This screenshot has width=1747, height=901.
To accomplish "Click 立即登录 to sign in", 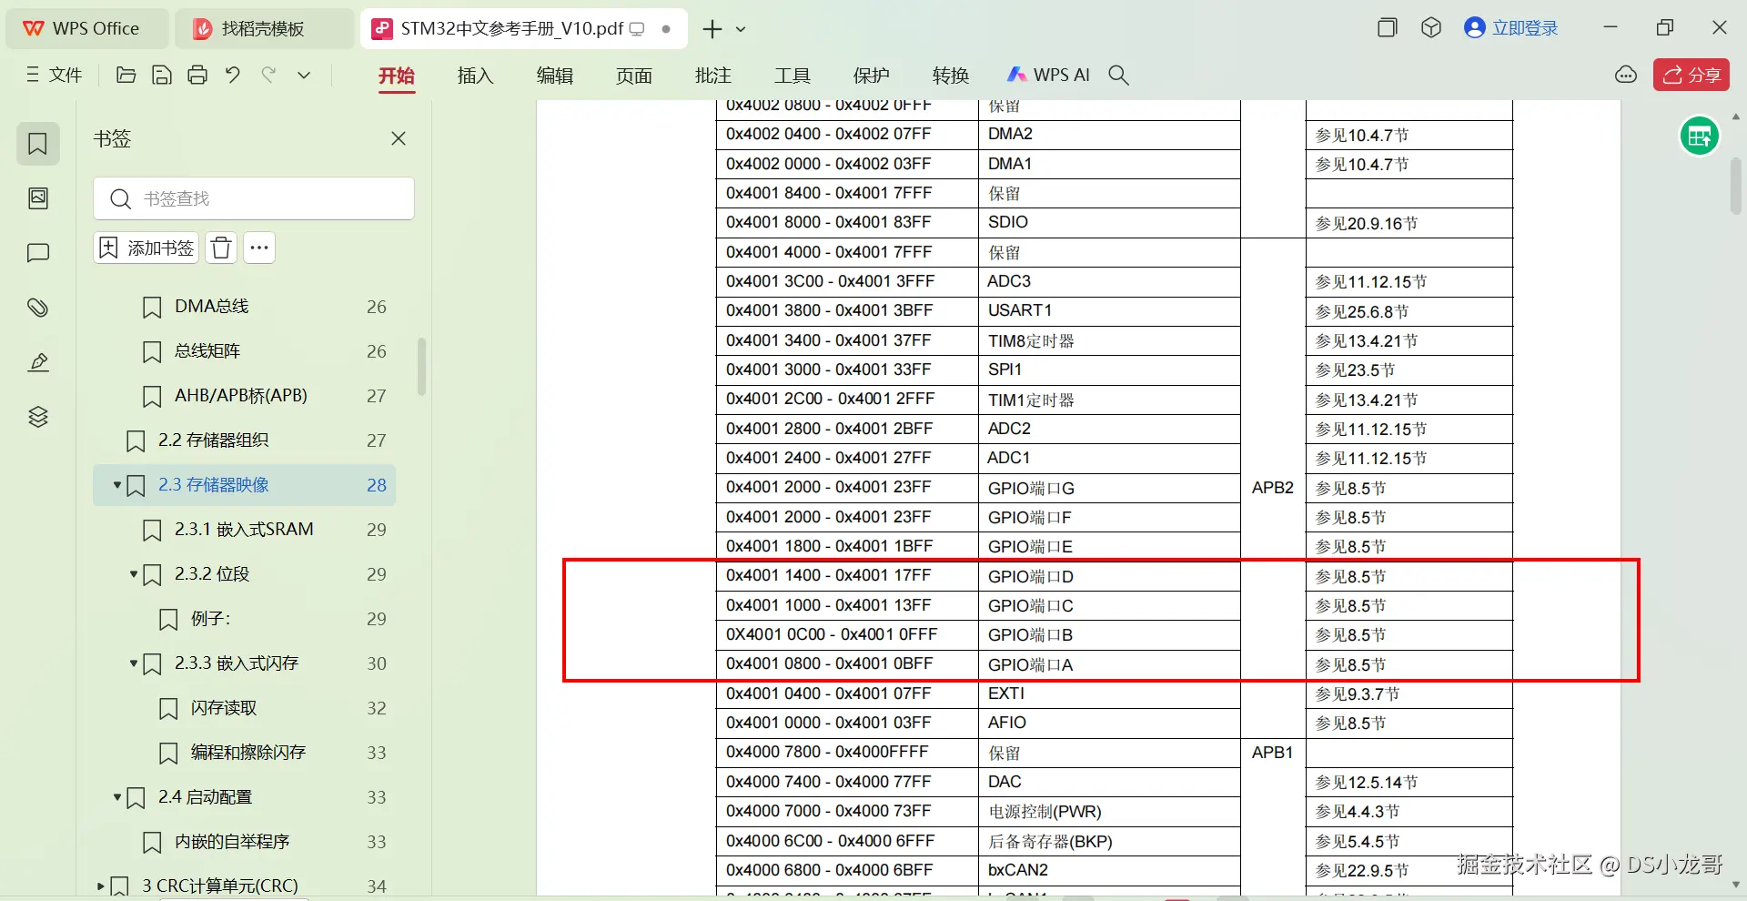I will coord(1511,28).
